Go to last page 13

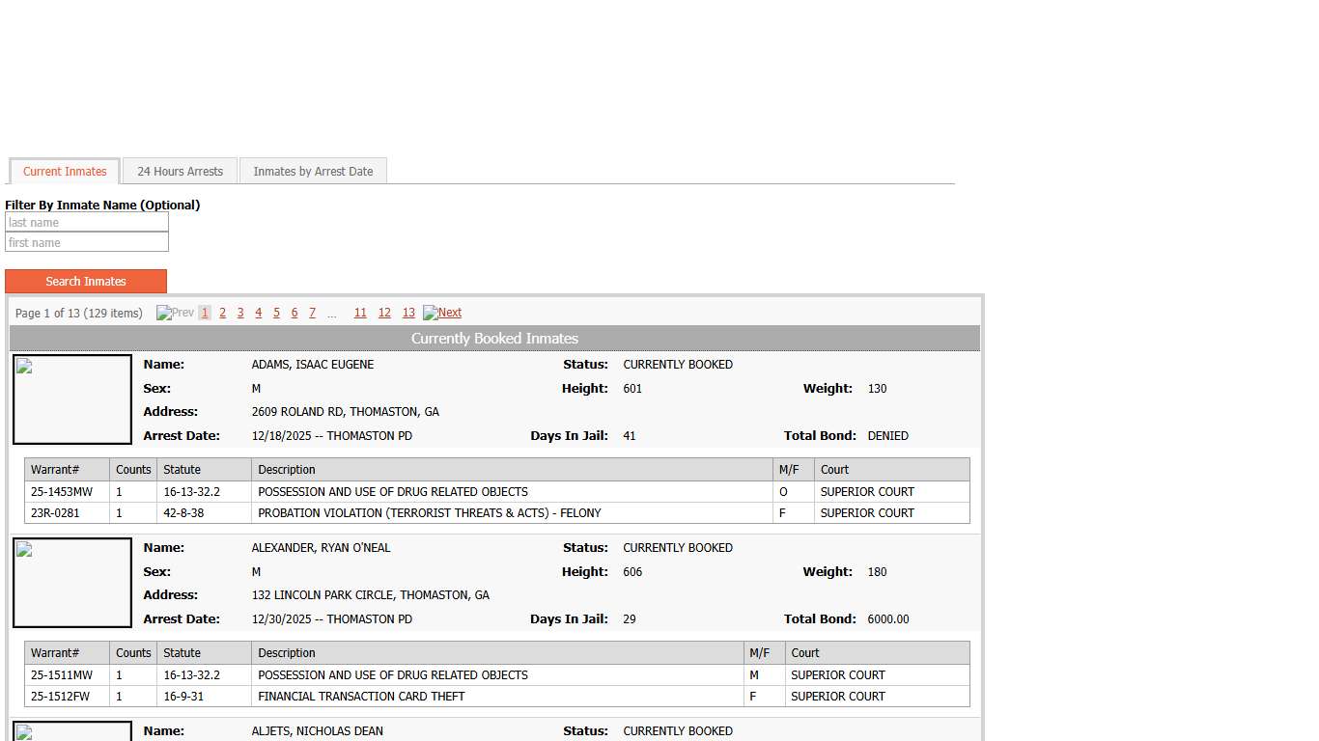(x=408, y=313)
